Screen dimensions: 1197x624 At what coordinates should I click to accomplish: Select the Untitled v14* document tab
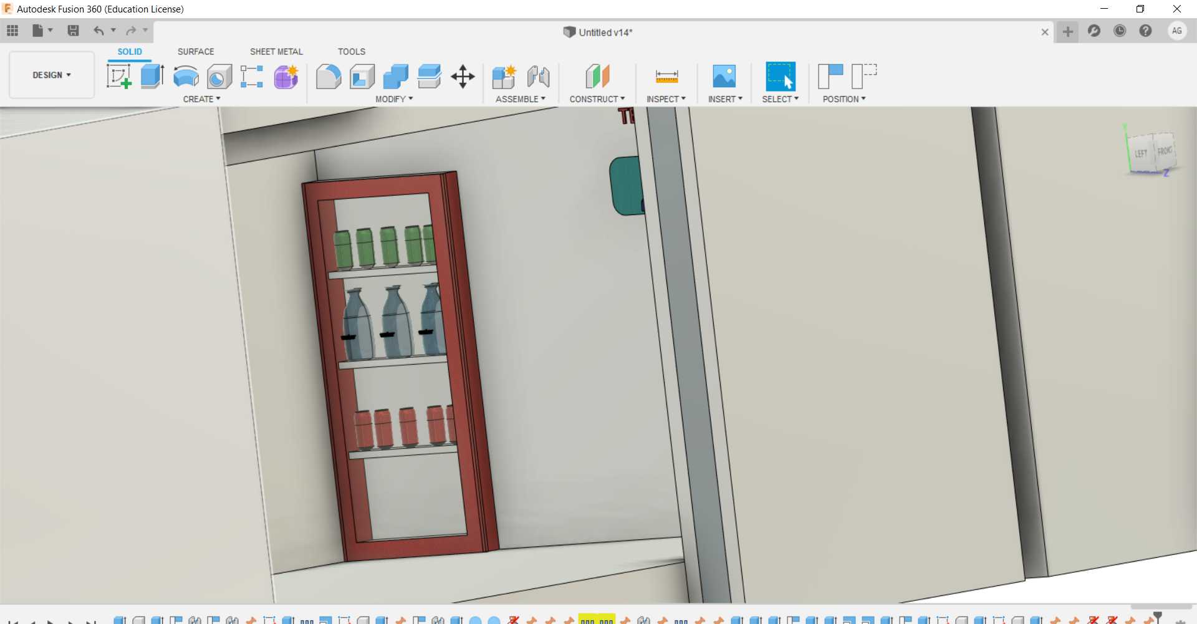tap(598, 32)
